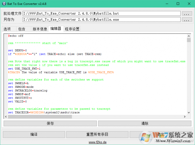Image resolution: width=195 pixels, height=145 pixels.
Task: Click into the 另存为 output path field
Action: point(101,20)
